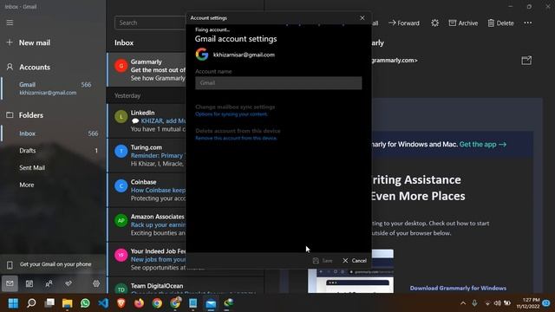This screenshot has width=555, height=312.
Task: Switch to the Mail app icon
Action: point(10,283)
